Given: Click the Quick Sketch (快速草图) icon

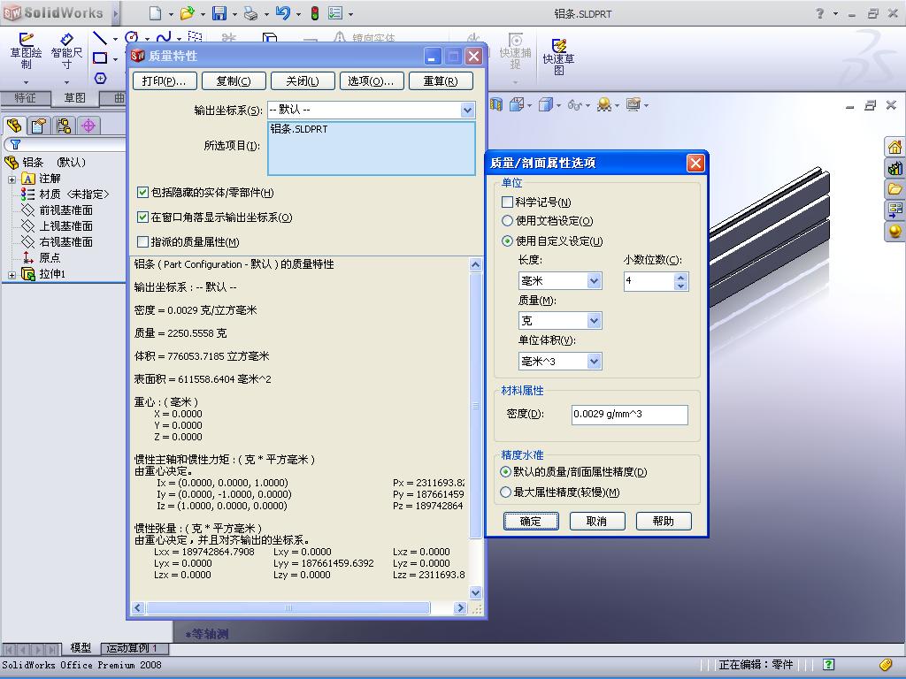Looking at the screenshot, I should (x=558, y=57).
